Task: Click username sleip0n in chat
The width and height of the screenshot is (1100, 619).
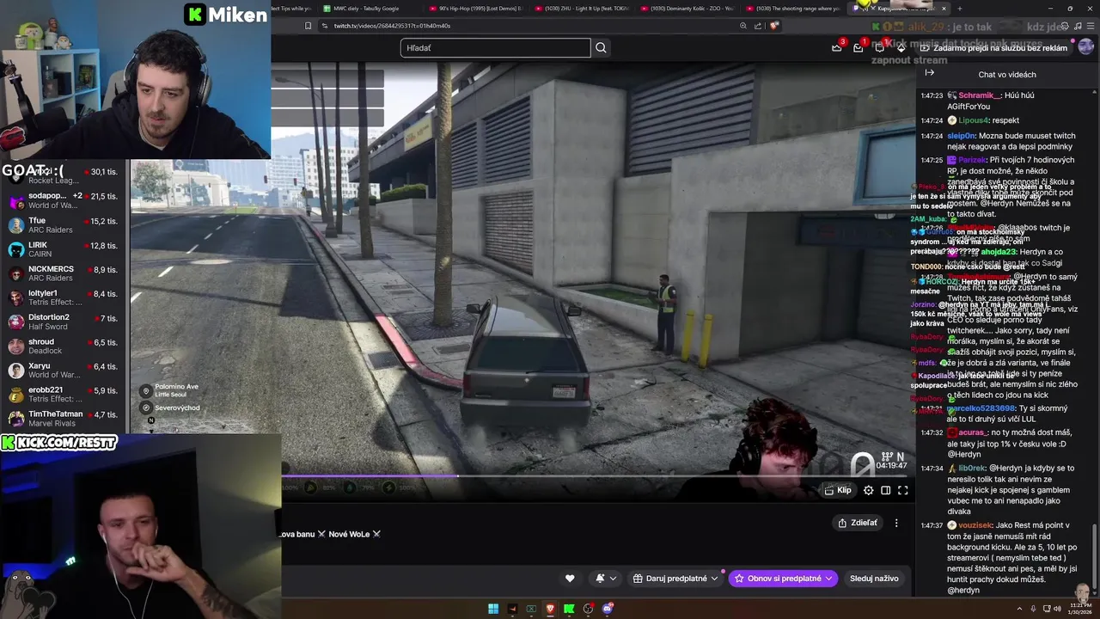Action: (x=962, y=136)
